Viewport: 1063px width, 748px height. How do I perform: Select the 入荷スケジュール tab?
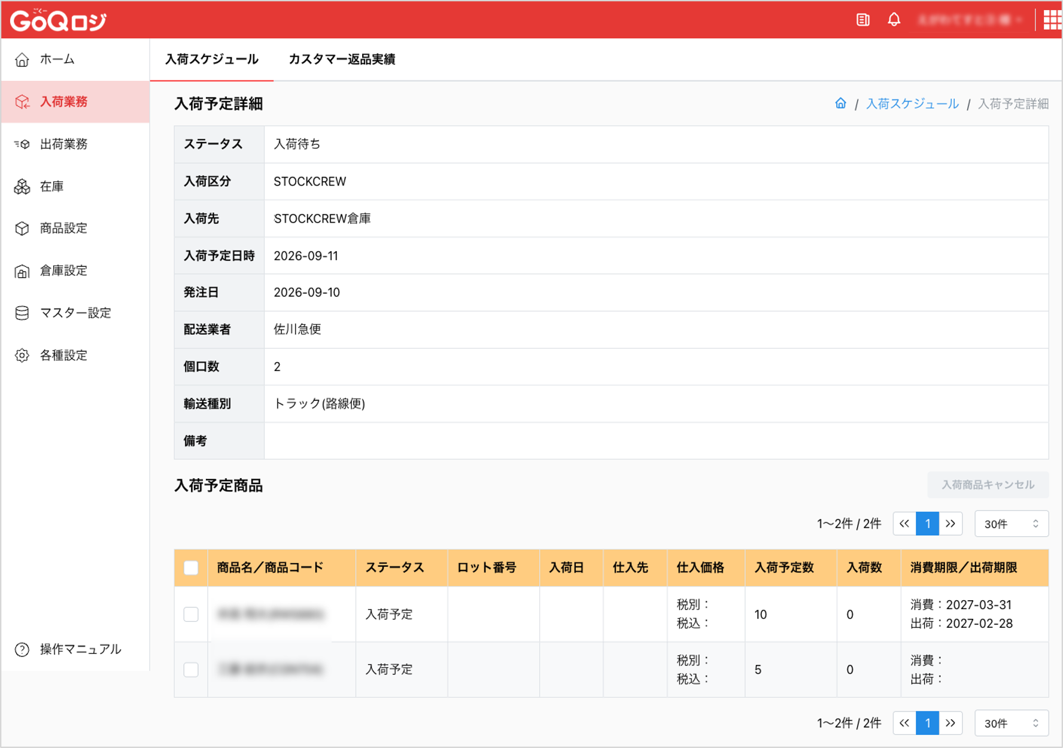pyautogui.click(x=212, y=59)
